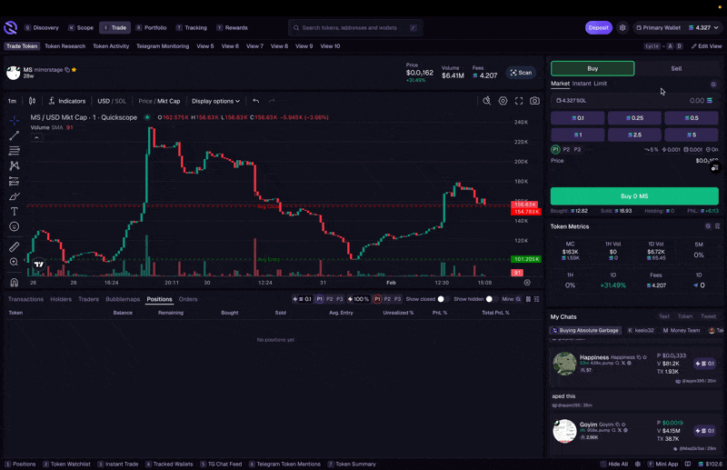The height and width of the screenshot is (470, 727).
Task: Open the 1m timeframe selector
Action: (12, 101)
